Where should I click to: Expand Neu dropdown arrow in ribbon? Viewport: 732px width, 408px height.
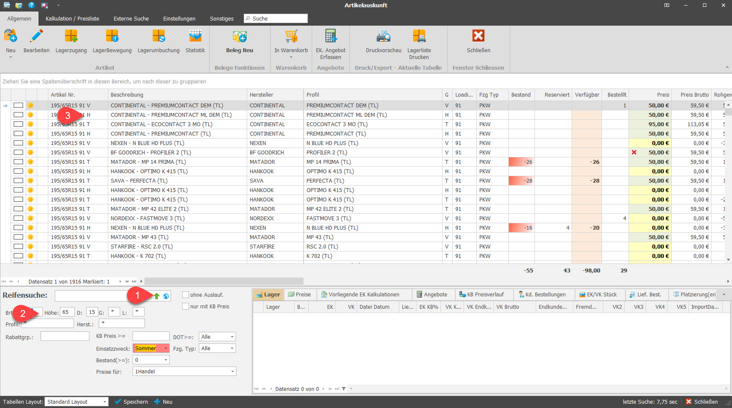pos(11,57)
